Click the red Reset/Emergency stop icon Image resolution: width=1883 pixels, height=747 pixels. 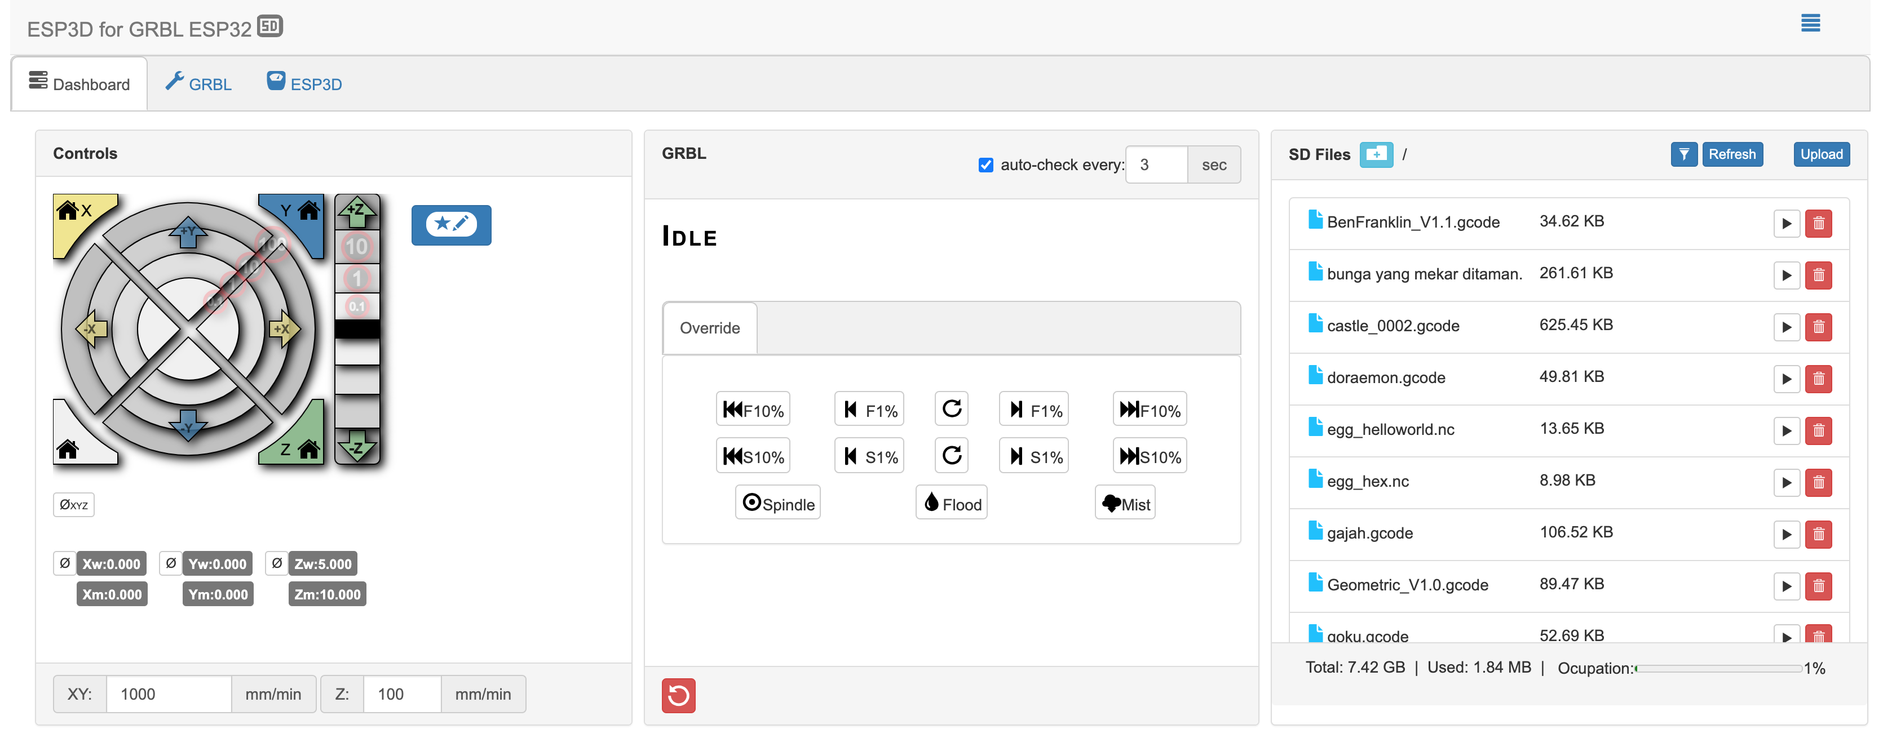click(x=679, y=694)
